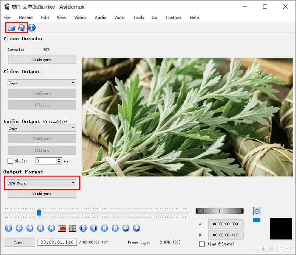Open the Go menu
This screenshot has width=296, height=255.
(x=154, y=17)
